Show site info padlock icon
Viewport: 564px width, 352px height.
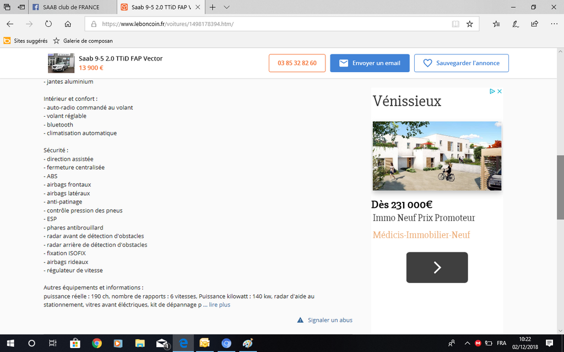(94, 24)
